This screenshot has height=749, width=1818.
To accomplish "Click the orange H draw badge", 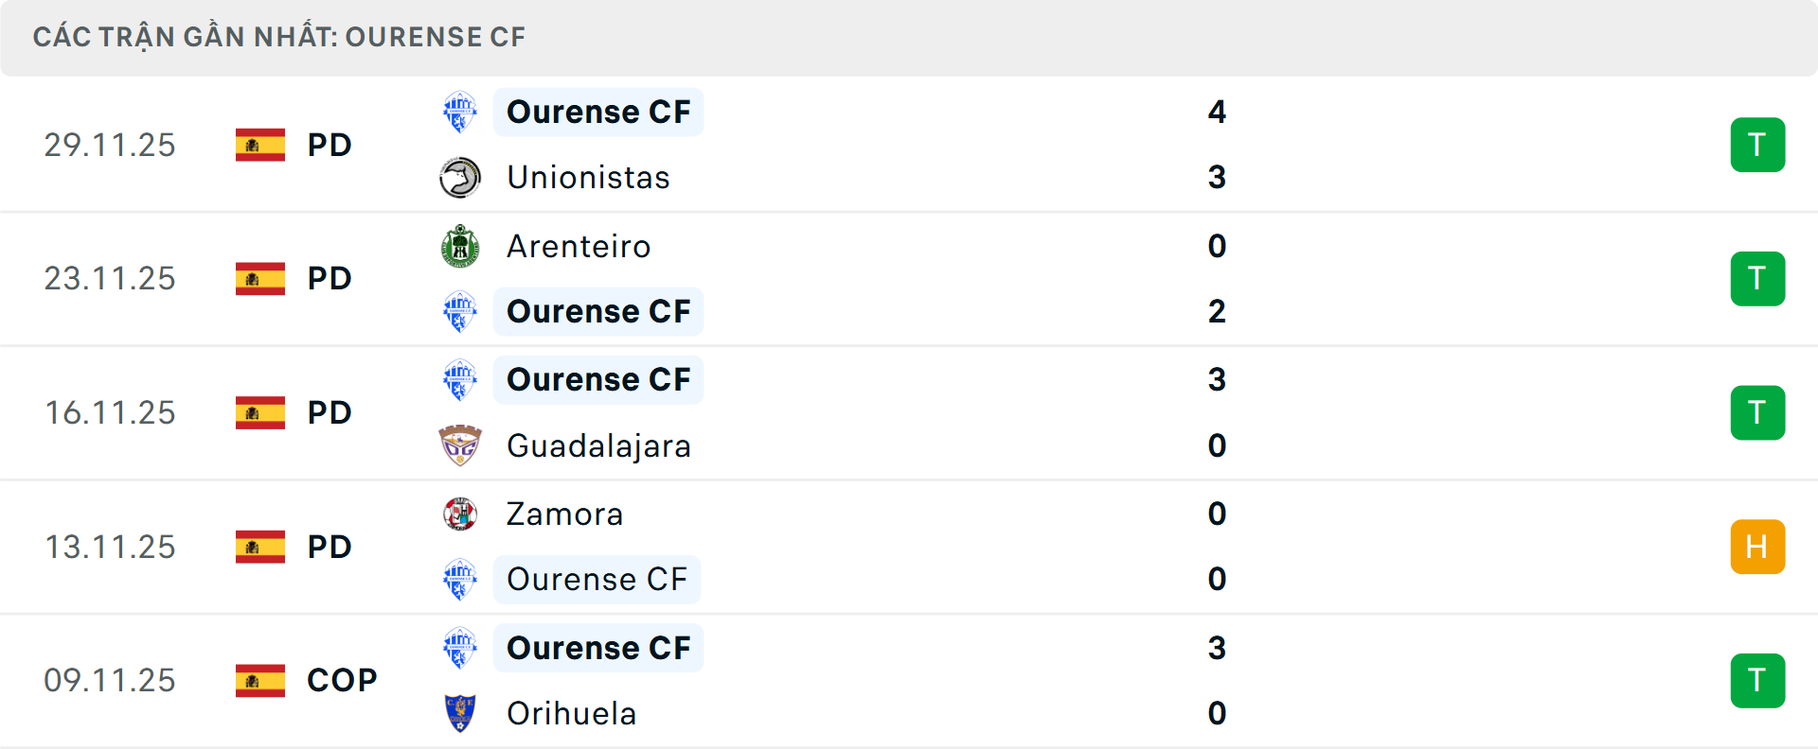I will coord(1757,547).
